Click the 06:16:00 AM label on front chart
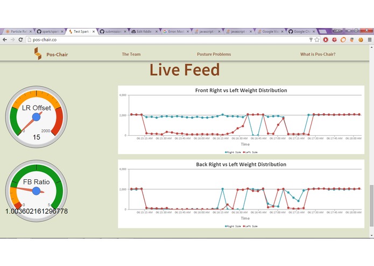The height and width of the screenshot is (266, 374). pos(202,138)
